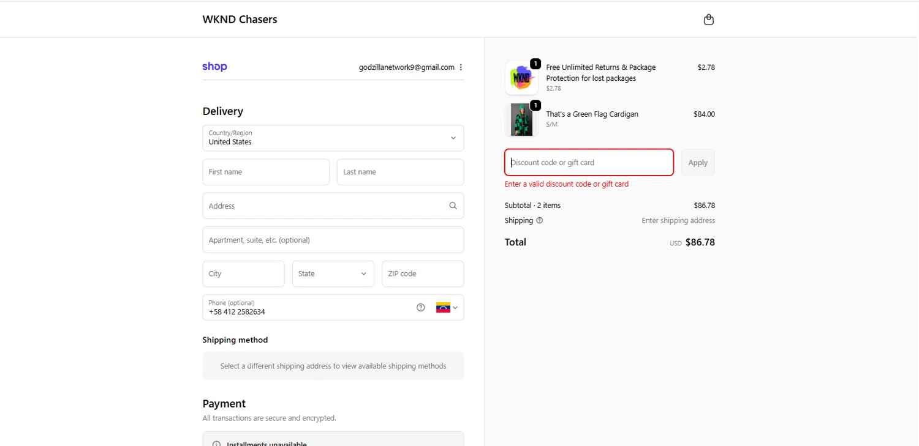Click "That's a Green Flag Cardigan" item name
Viewport: 919px width, 446px height.
pos(592,114)
